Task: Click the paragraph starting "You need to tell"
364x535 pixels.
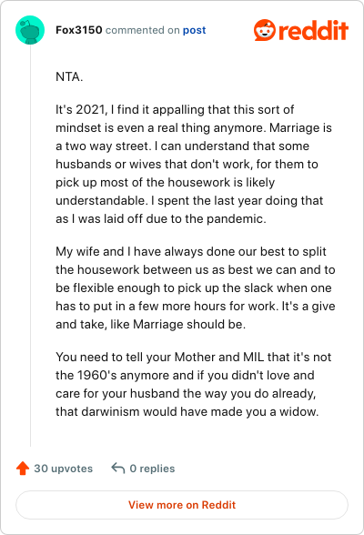Action: pos(194,384)
